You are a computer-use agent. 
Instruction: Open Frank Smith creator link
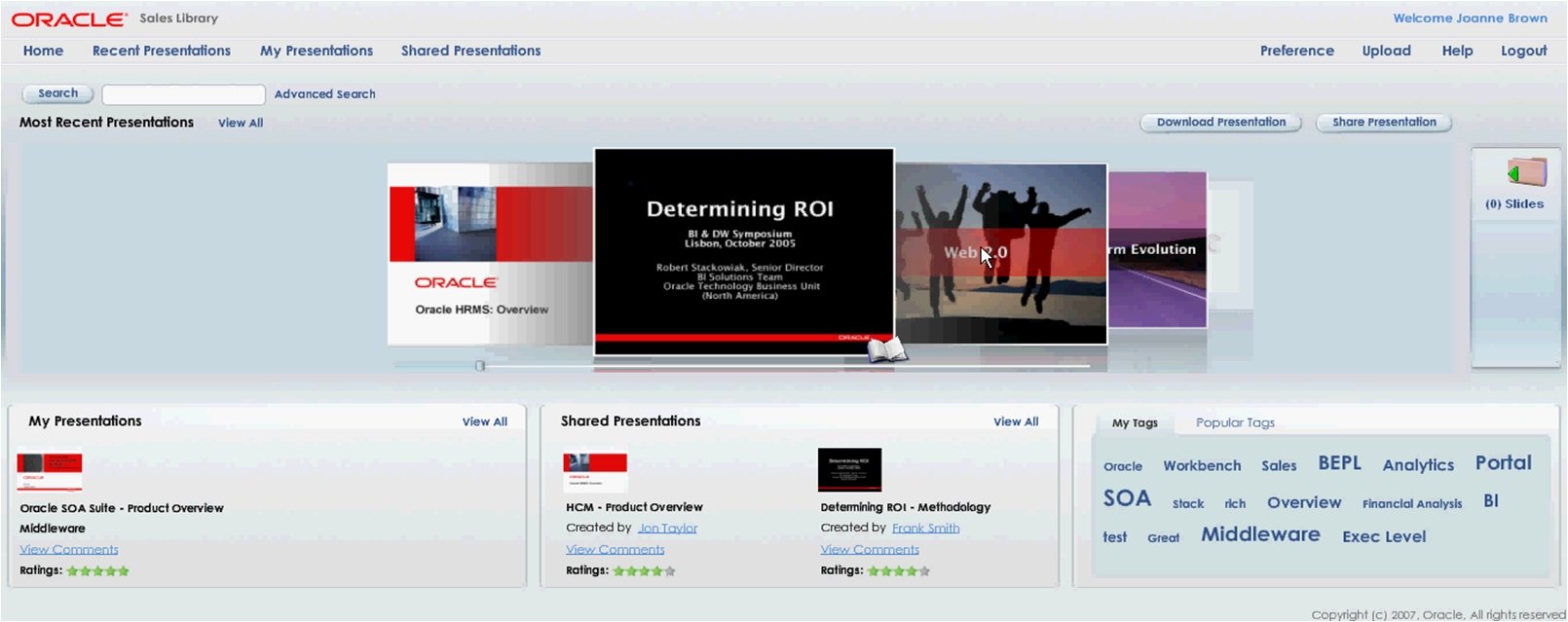pos(926,528)
